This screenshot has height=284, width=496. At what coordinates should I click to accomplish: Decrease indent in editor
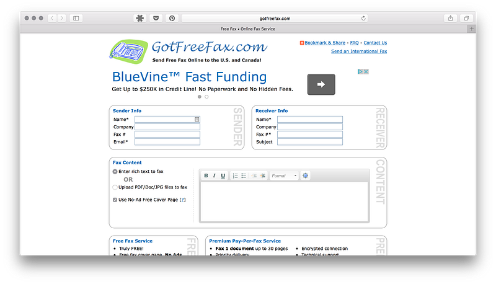(x=254, y=175)
